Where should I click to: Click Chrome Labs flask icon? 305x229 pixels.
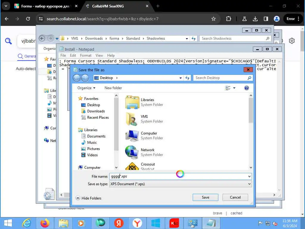pos(245,19)
